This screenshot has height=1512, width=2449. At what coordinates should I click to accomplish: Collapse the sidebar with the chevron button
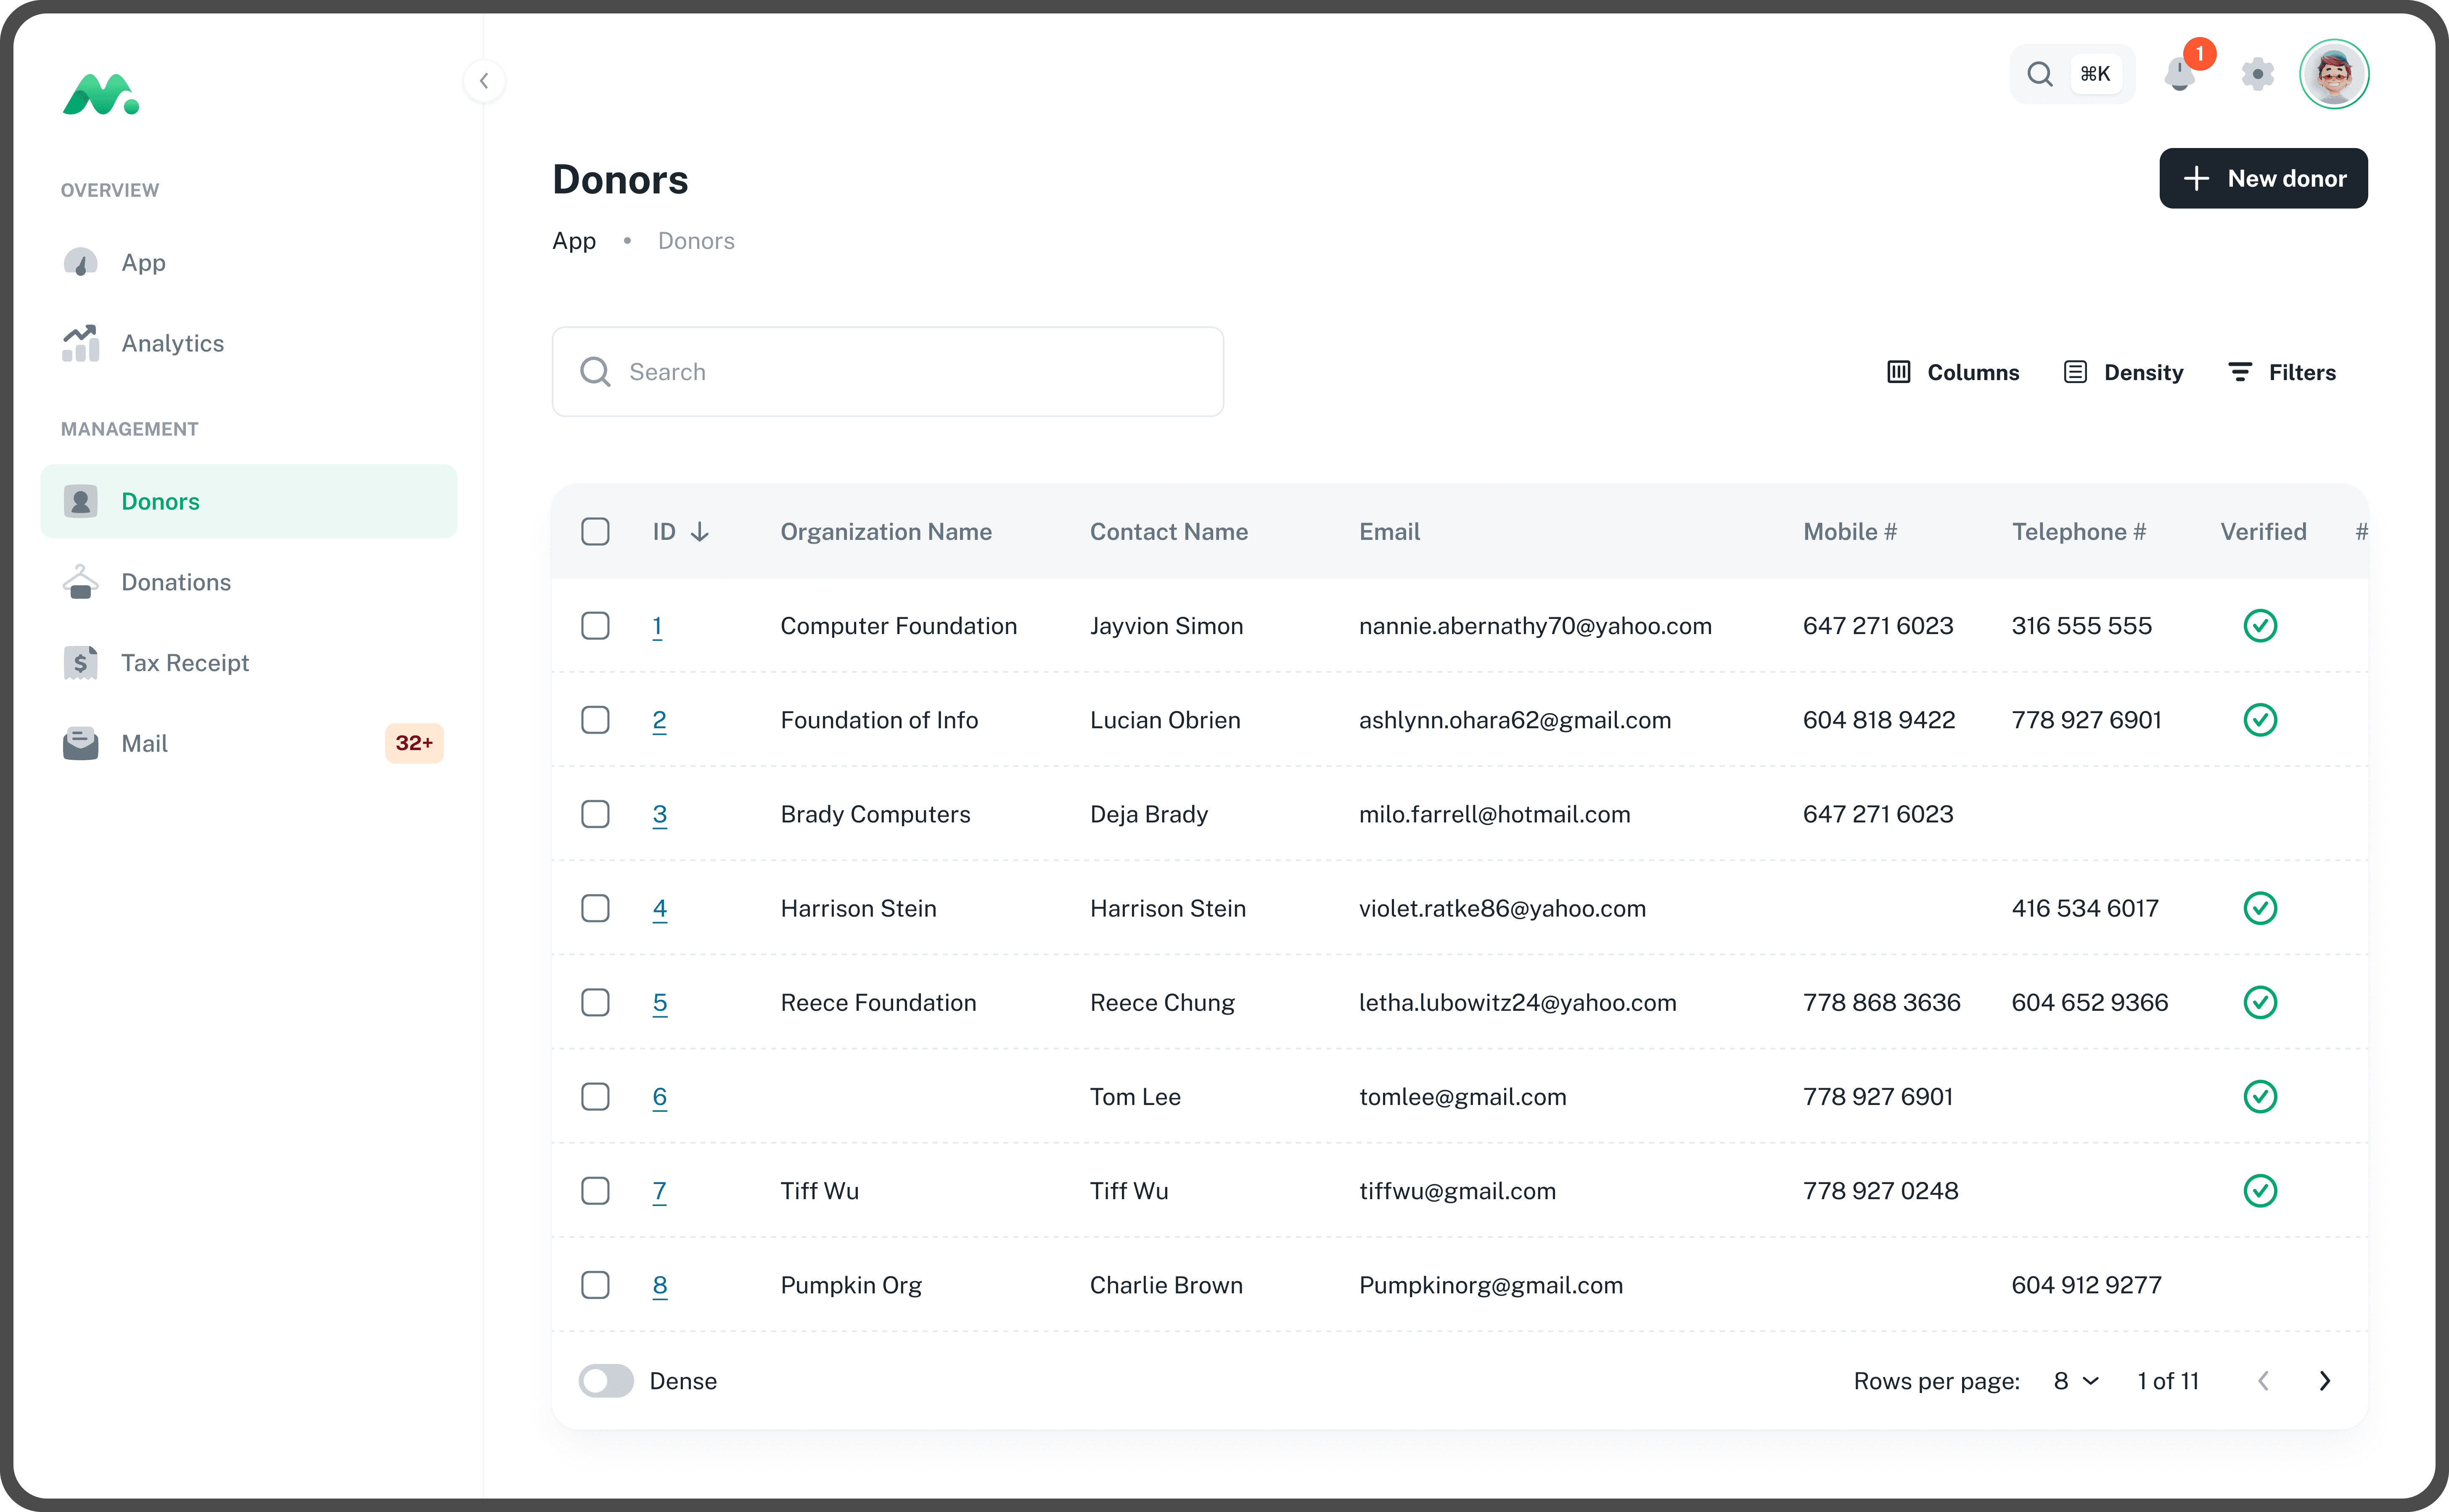(484, 81)
